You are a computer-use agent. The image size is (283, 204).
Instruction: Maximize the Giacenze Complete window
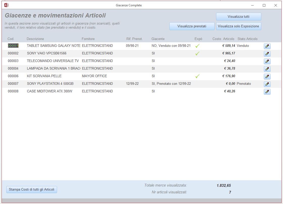point(264,5)
